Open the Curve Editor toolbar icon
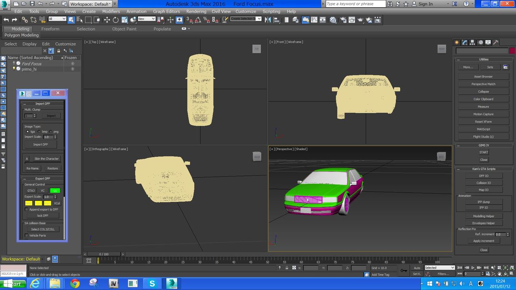516x290 pixels. 315,20
